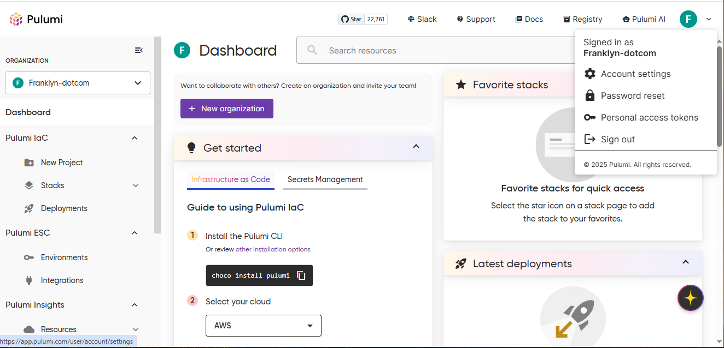Open other installation options link
This screenshot has height=348, width=724.
tap(273, 249)
